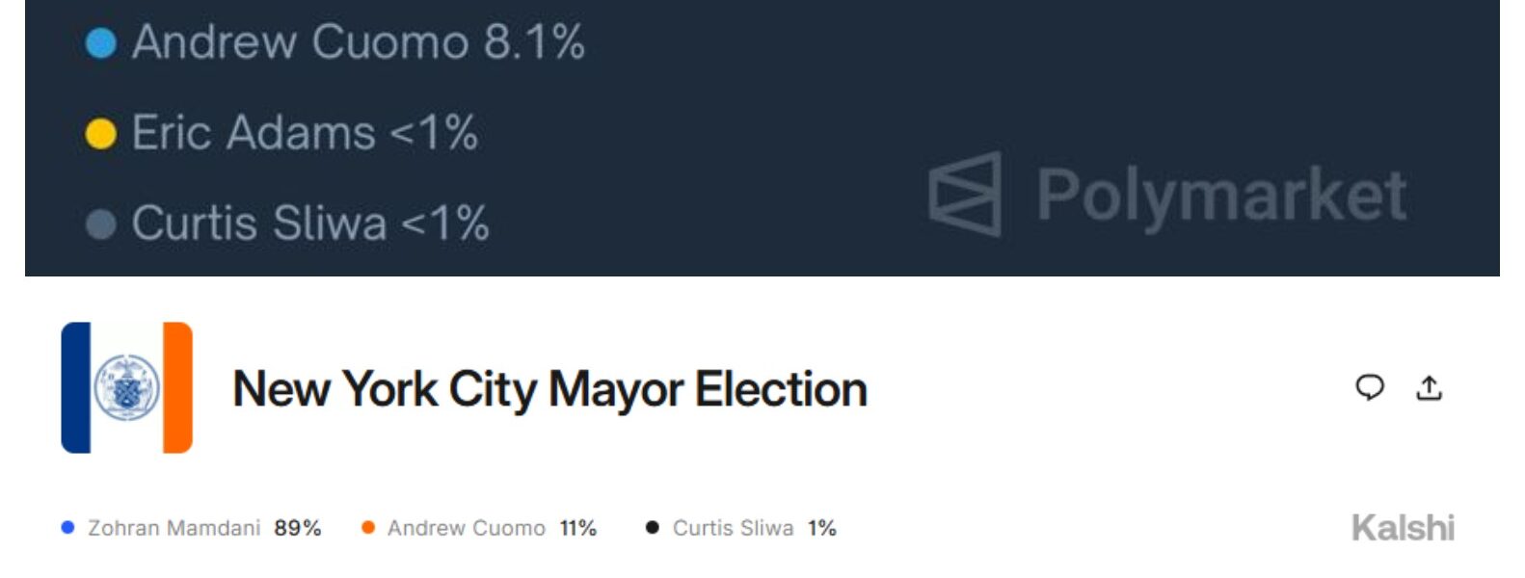
Task: Select the Curtis Sliwa <1% legend entry
Action: (310, 223)
